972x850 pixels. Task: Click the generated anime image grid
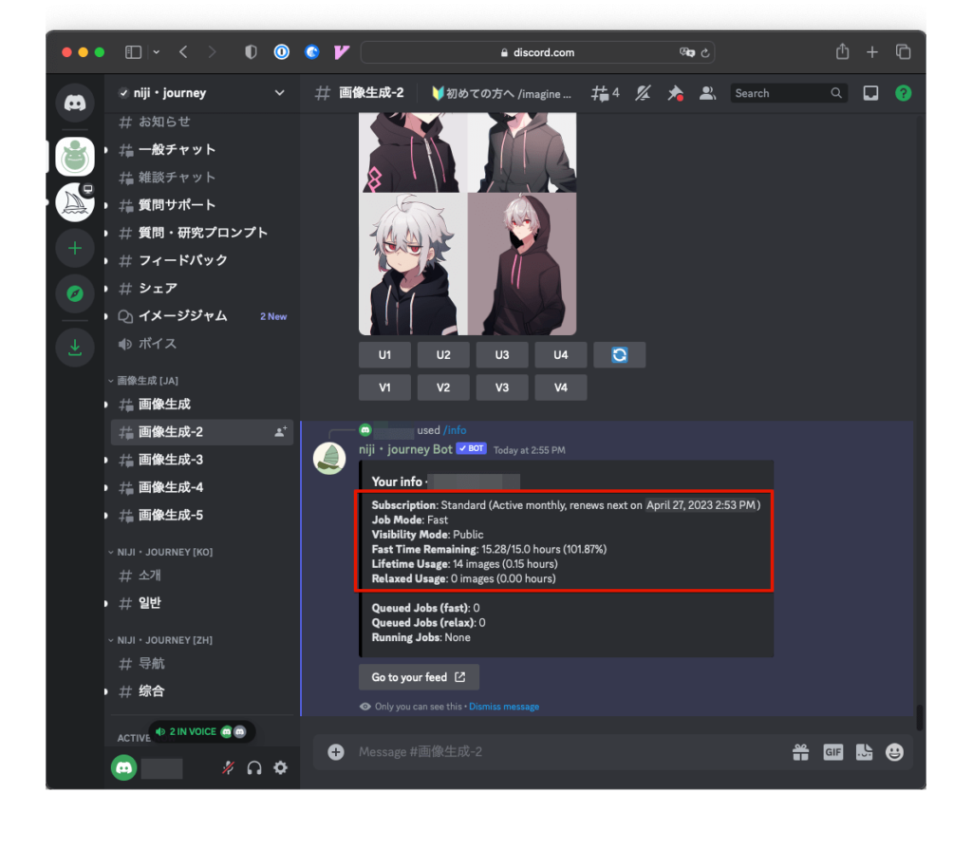click(x=467, y=224)
